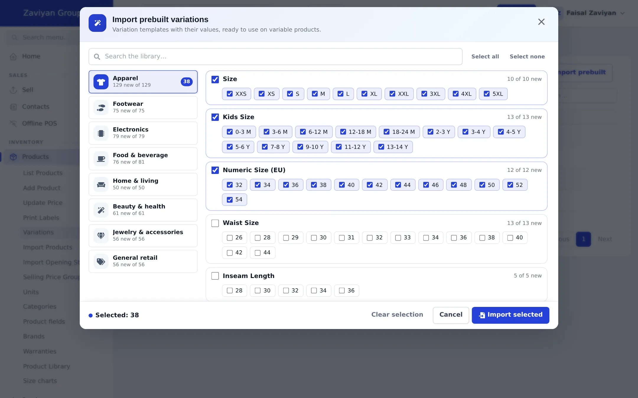Click the Offline POS icon in sidebar
The height and width of the screenshot is (398, 638).
(13, 124)
